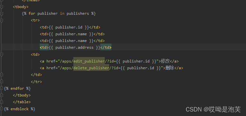Click the 'href' attribute on the delete_publisher line
The height and width of the screenshot is (116, 246).
click(51, 68)
